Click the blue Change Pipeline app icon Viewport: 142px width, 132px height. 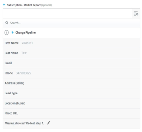pos(12,33)
